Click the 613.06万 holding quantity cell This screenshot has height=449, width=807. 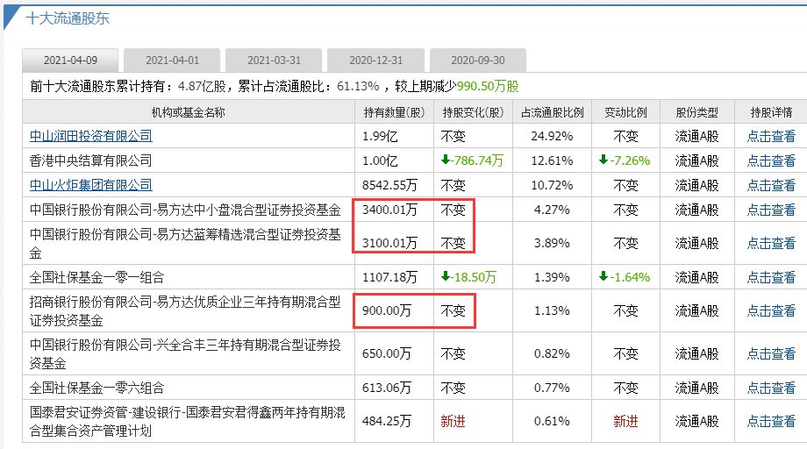(394, 388)
